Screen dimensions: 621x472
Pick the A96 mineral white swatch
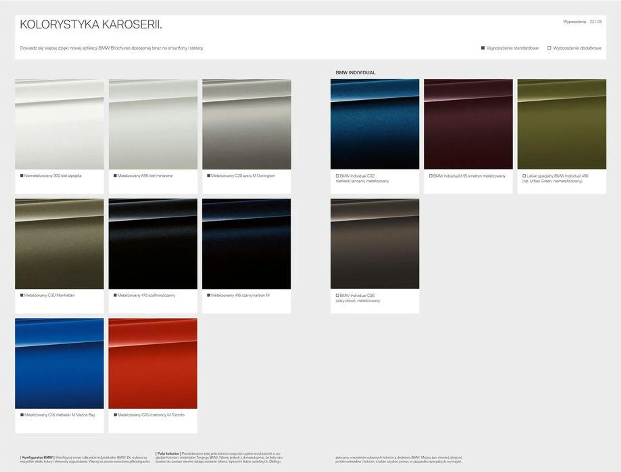tap(153, 124)
